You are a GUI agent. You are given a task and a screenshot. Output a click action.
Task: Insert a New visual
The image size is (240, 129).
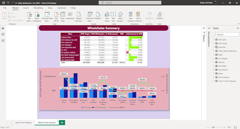(107, 17)
